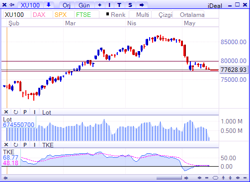The height and width of the screenshot is (182, 250).
Task: Click the X icon beside the back arrow
Action: [4, 5]
